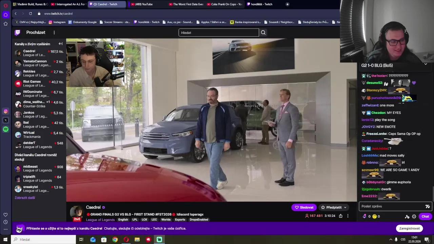Click Sledovat follow button
The width and height of the screenshot is (434, 244).
304,207
